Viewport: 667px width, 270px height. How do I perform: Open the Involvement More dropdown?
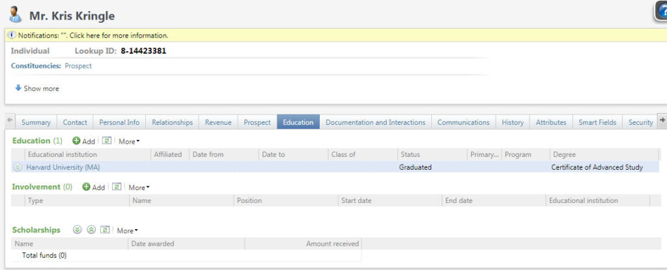139,187
